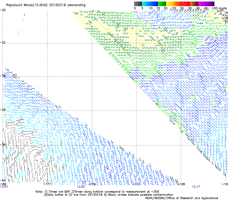Click the gray 0-5 knots color band

[138, 4]
